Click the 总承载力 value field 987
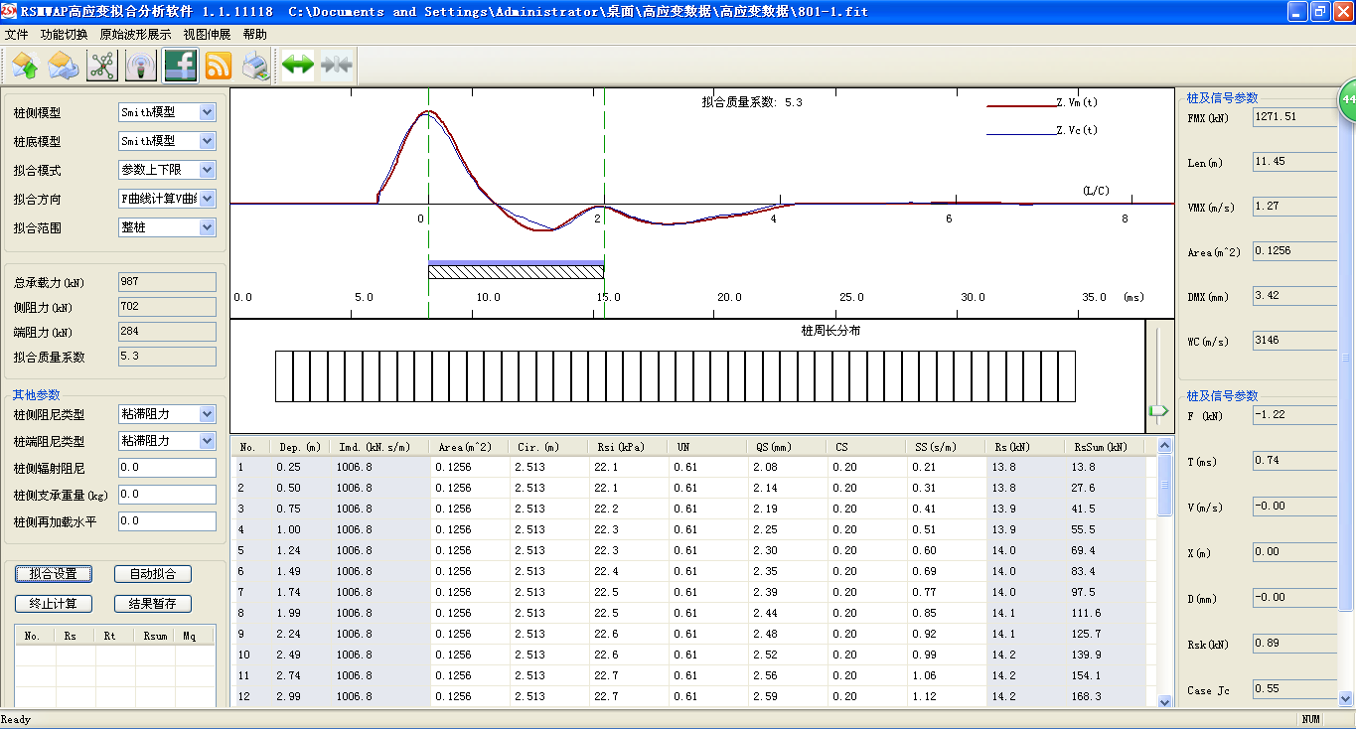The width and height of the screenshot is (1356, 729). click(x=167, y=282)
